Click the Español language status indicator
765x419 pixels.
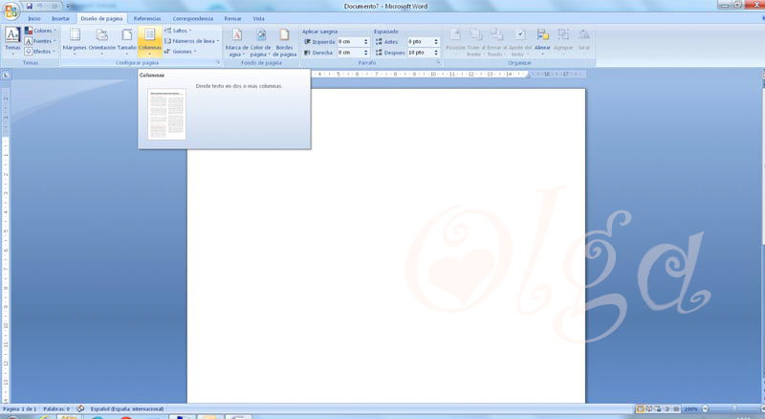pos(127,408)
